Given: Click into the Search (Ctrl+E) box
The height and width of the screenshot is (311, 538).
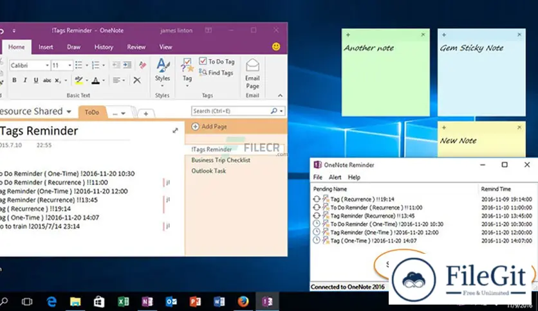Looking at the screenshot, I should [230, 111].
